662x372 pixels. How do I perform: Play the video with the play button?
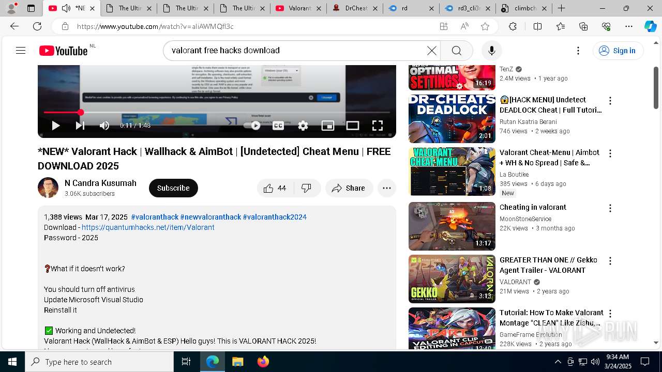[56, 126]
